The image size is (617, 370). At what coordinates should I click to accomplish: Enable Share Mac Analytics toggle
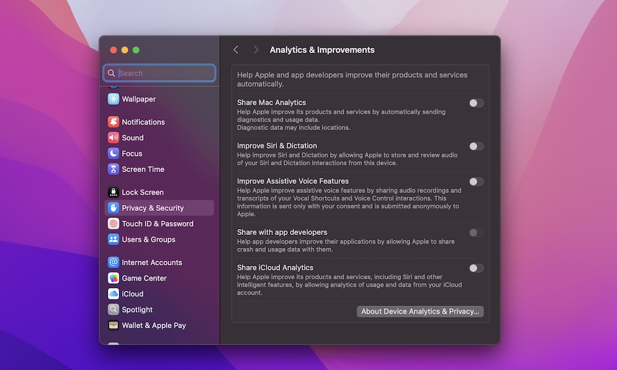[x=476, y=103]
